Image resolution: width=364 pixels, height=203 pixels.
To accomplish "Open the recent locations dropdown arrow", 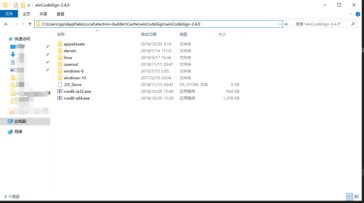I will [23, 24].
